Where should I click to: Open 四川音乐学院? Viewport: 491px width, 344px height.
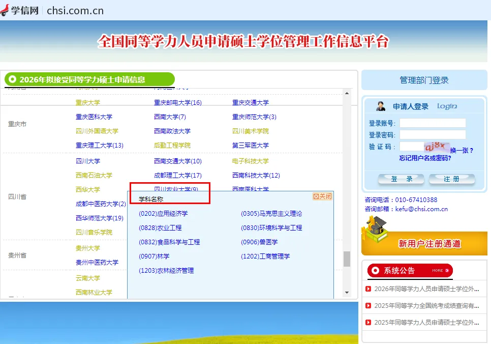point(94,233)
